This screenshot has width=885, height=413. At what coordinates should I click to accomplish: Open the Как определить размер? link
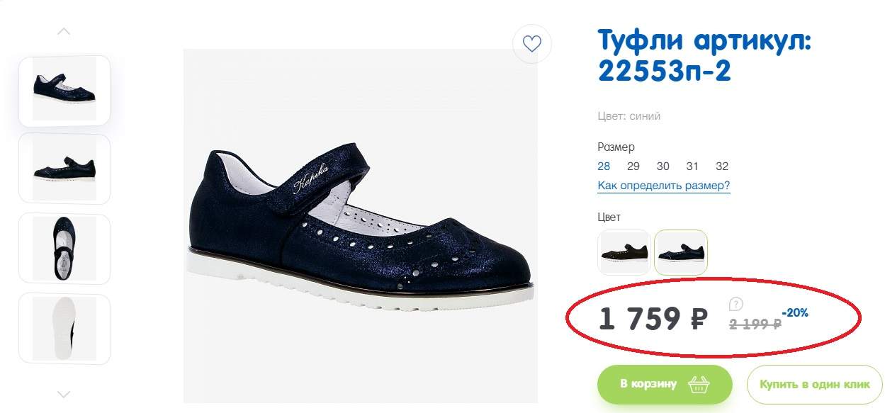click(x=664, y=186)
